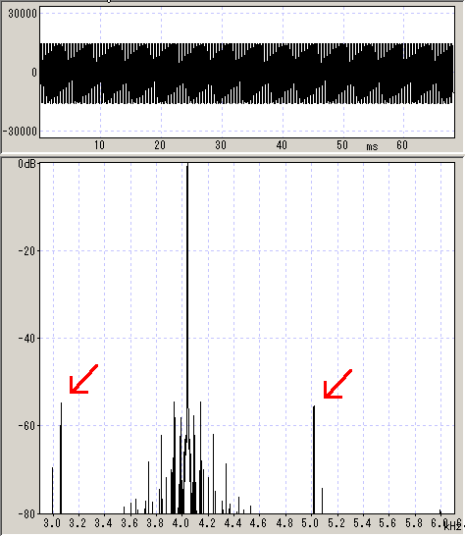Pick the 4.2 frequency axis label
The width and height of the screenshot is (465, 536).
[207, 523]
